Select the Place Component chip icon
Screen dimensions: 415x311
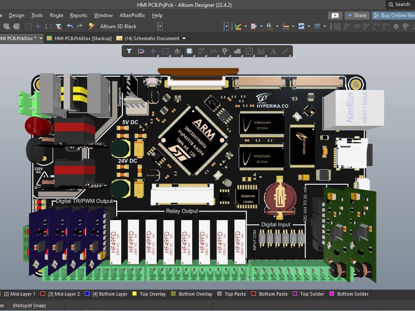point(189,51)
